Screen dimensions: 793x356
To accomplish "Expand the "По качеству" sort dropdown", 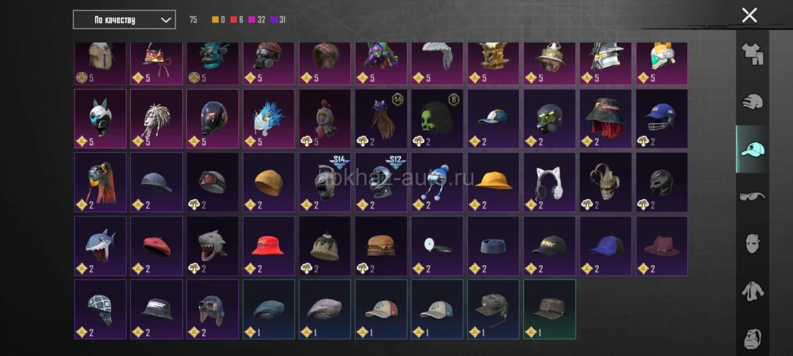I will point(124,20).
